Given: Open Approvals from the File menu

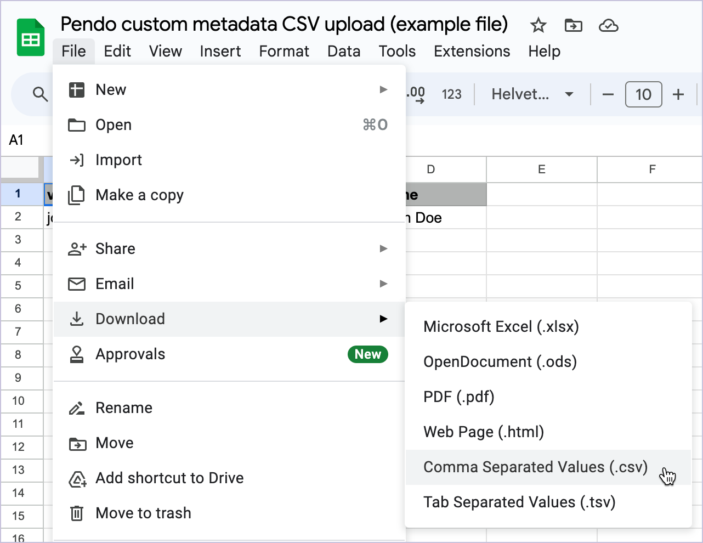Looking at the screenshot, I should (229, 354).
